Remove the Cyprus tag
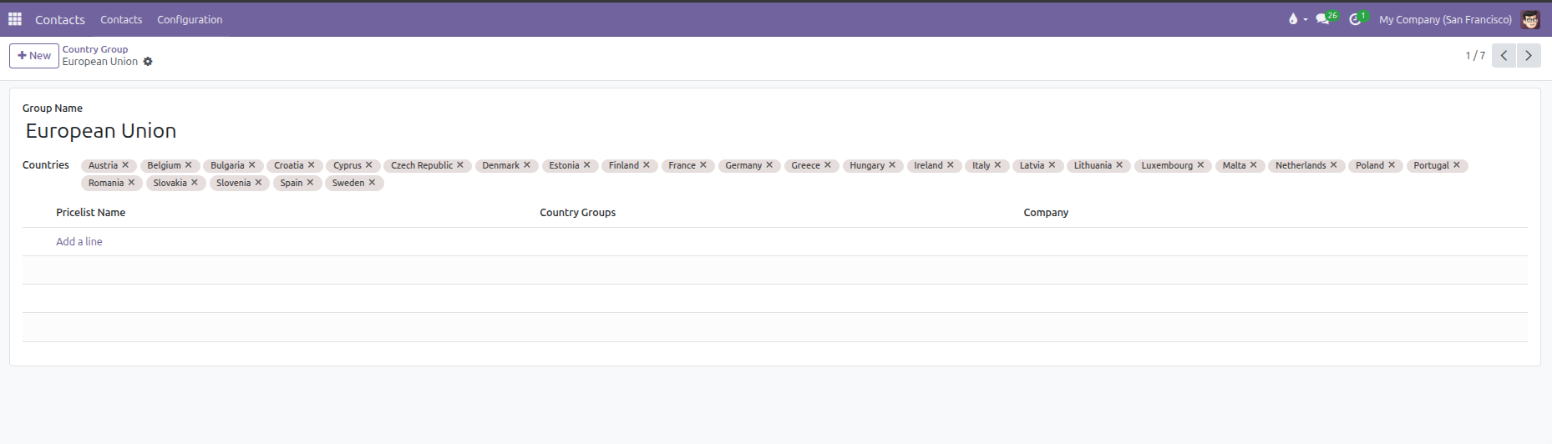 point(368,165)
